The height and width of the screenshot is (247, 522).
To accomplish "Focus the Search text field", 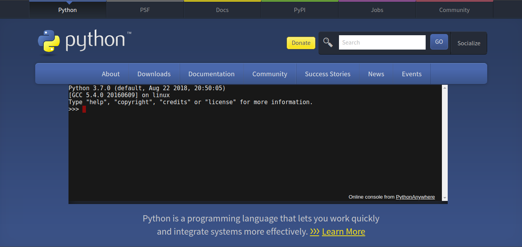I will [x=382, y=43].
